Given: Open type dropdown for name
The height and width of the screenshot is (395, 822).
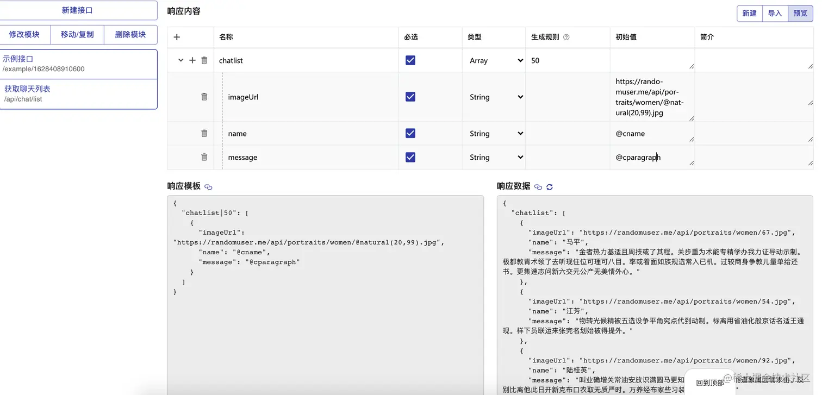Looking at the screenshot, I should tap(495, 133).
